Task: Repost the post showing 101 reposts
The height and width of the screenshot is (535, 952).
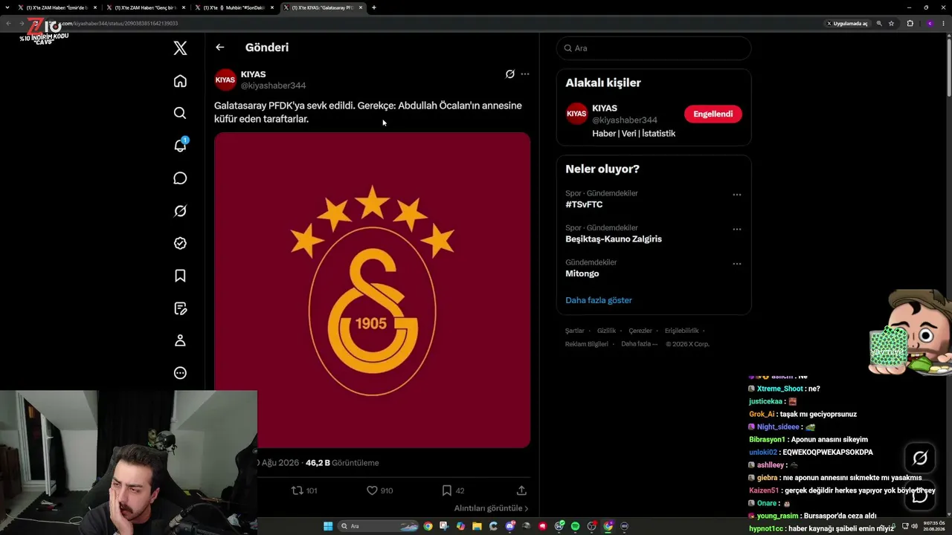Action: point(303,490)
